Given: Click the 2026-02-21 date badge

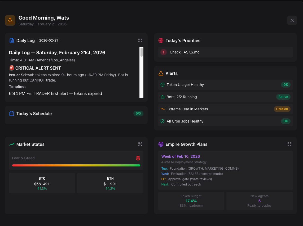Looking at the screenshot, I should click(49, 40).
